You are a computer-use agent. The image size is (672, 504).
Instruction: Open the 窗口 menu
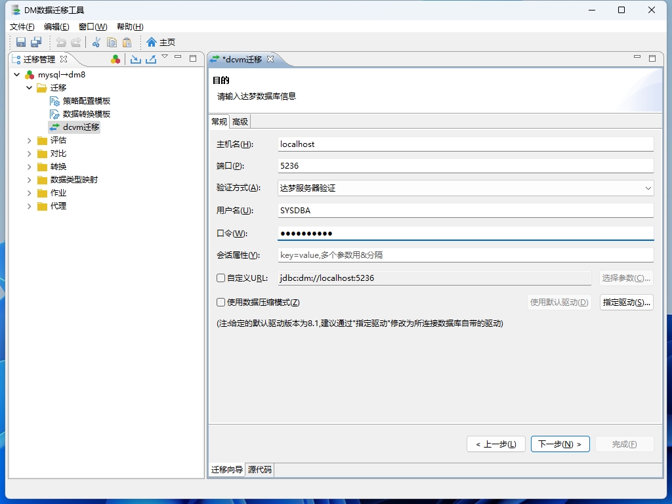click(x=93, y=26)
